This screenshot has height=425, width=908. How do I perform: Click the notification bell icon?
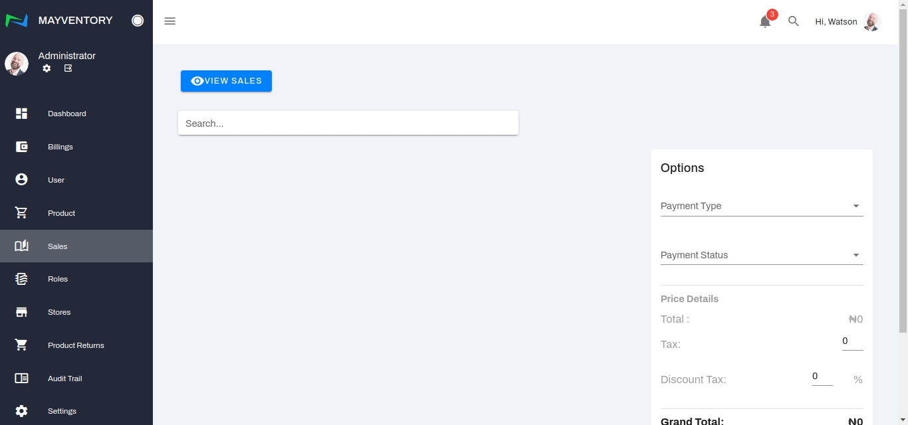point(764,22)
